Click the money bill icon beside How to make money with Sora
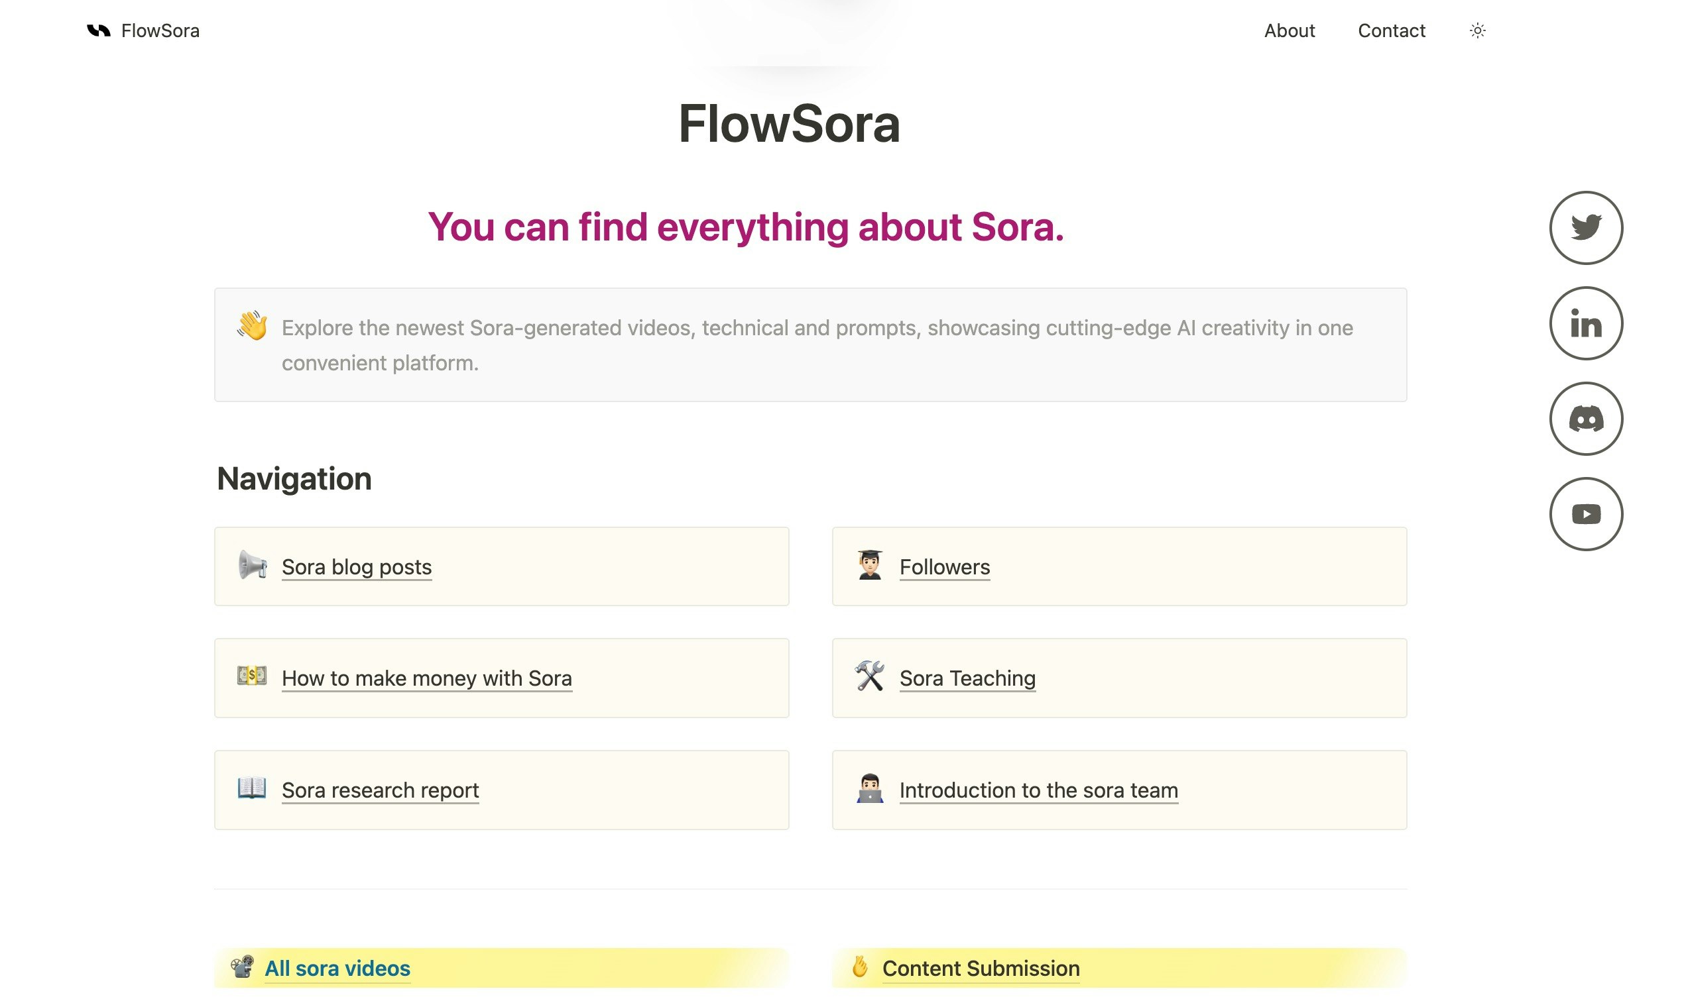Image resolution: width=1684 pixels, height=1007 pixels. (252, 676)
